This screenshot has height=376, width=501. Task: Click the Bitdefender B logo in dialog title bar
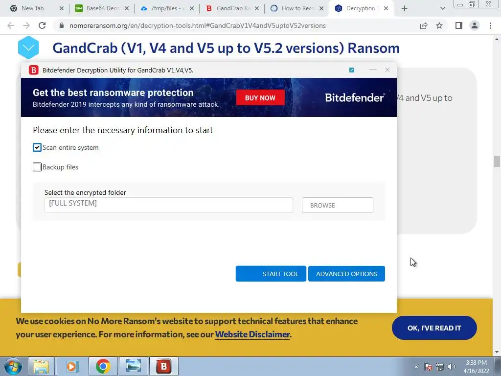click(x=34, y=70)
